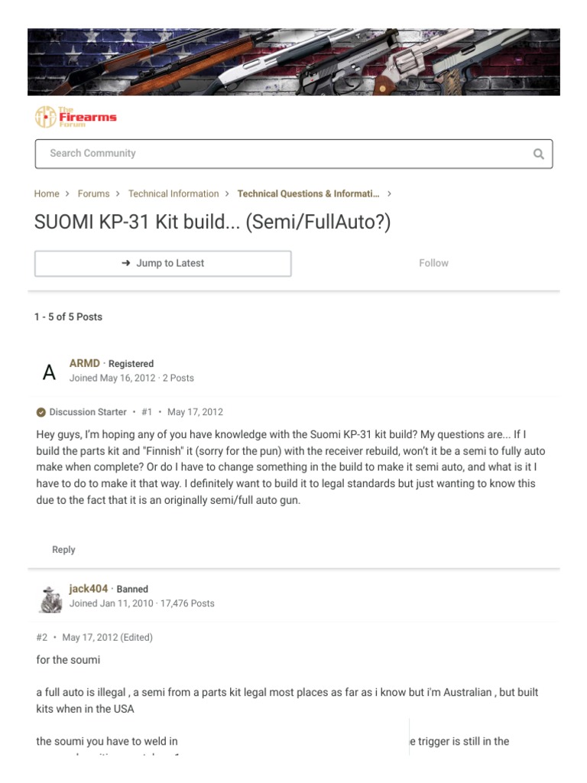587x783 pixels.
Task: Click the Discussion Starter badge icon
Action: coord(41,412)
